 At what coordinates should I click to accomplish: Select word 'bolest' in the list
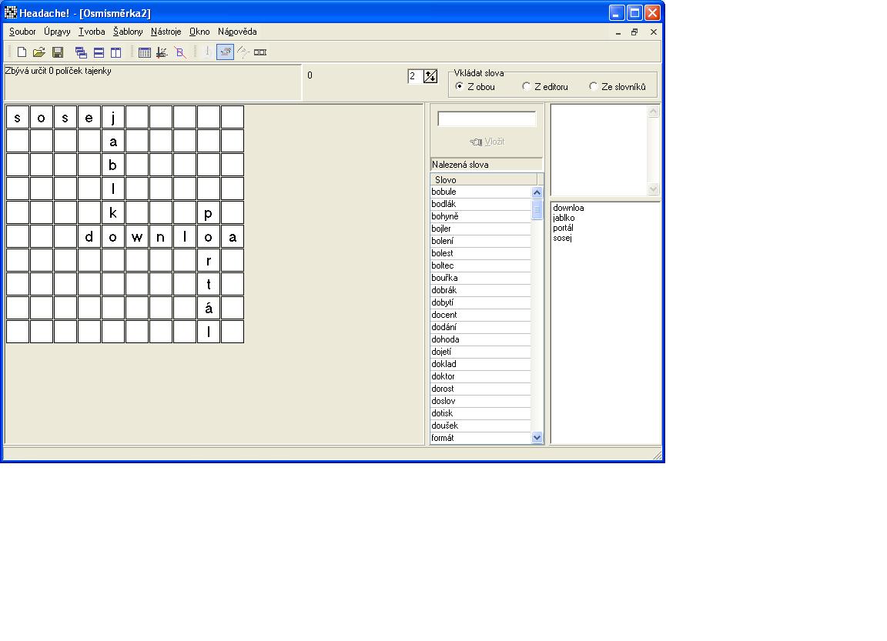(x=480, y=253)
